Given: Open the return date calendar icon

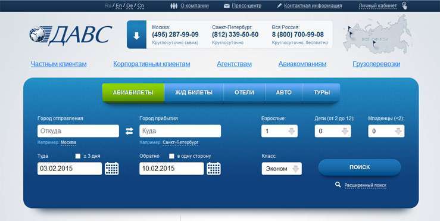Looking at the screenshot, I should [x=214, y=169].
